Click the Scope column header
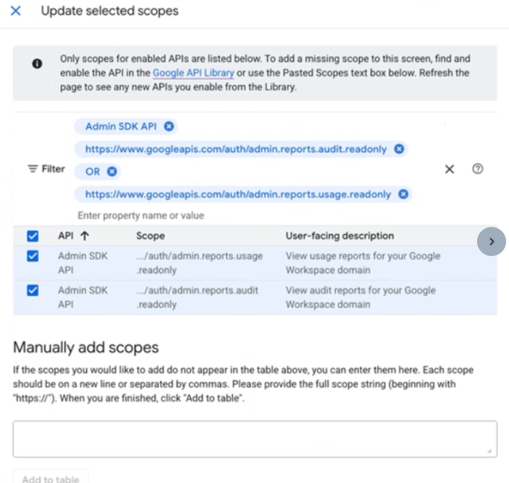The width and height of the screenshot is (509, 483). click(x=150, y=236)
